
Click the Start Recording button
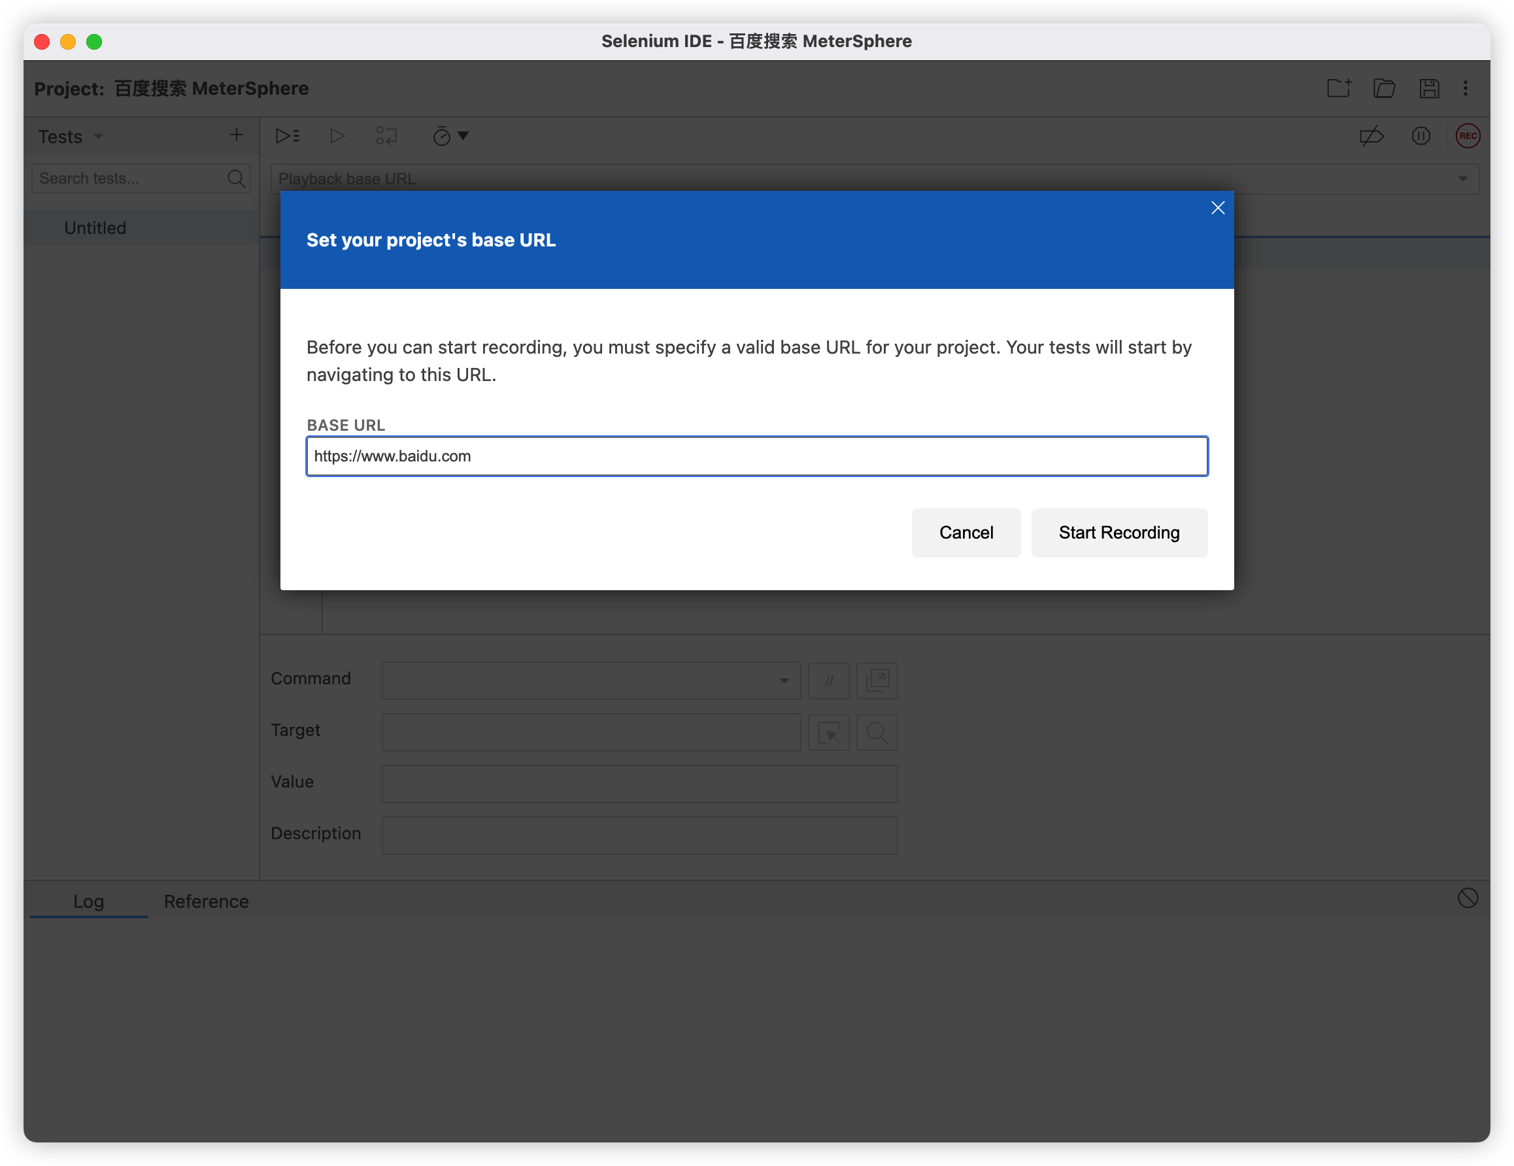coord(1119,533)
